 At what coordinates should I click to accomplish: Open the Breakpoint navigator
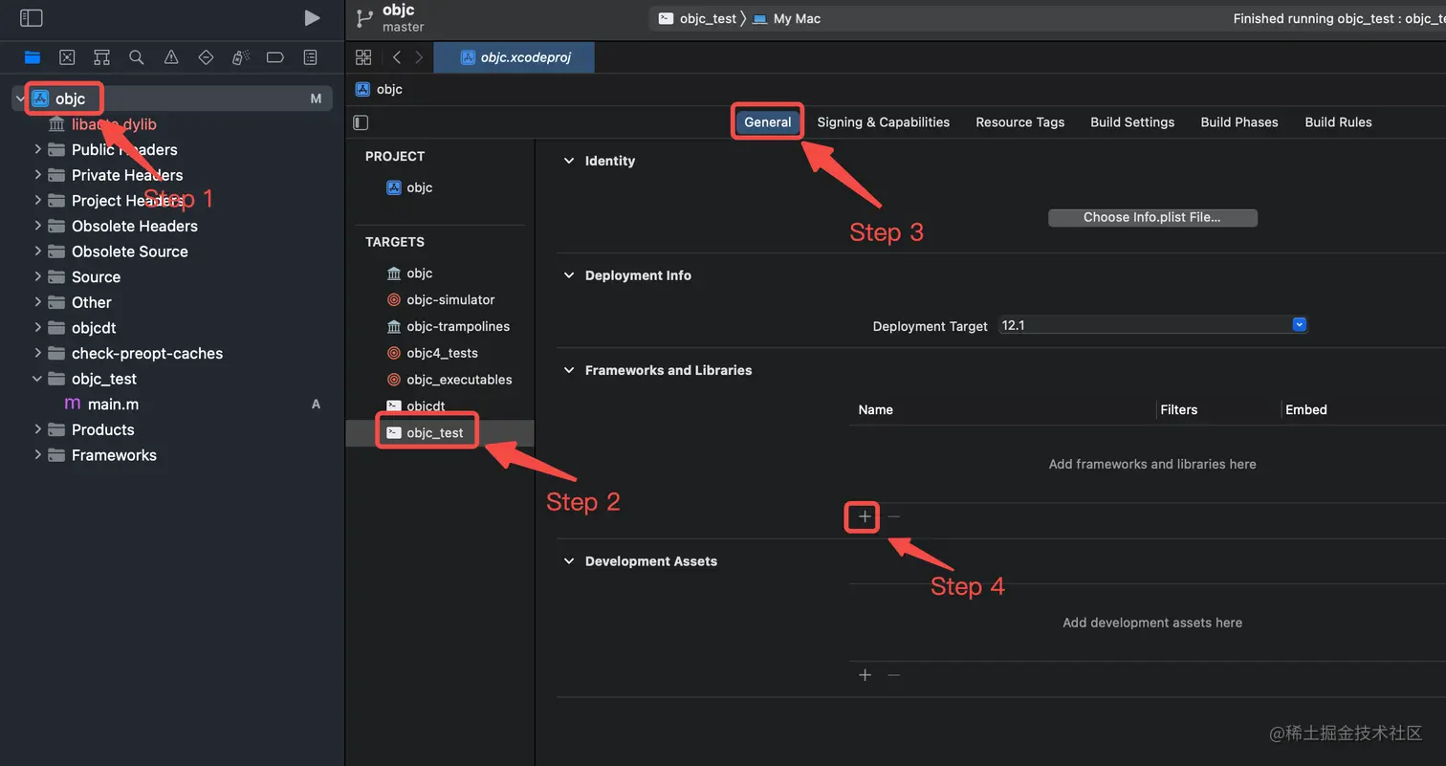[x=275, y=57]
